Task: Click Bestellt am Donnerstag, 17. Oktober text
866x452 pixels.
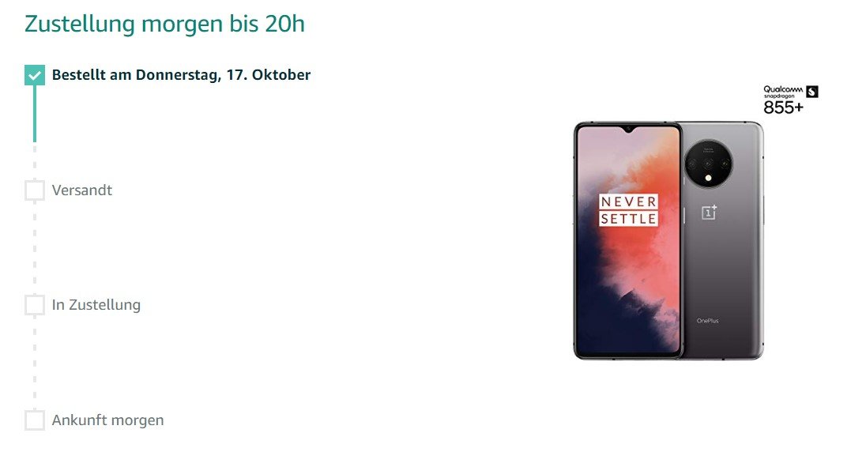Action: coord(181,74)
